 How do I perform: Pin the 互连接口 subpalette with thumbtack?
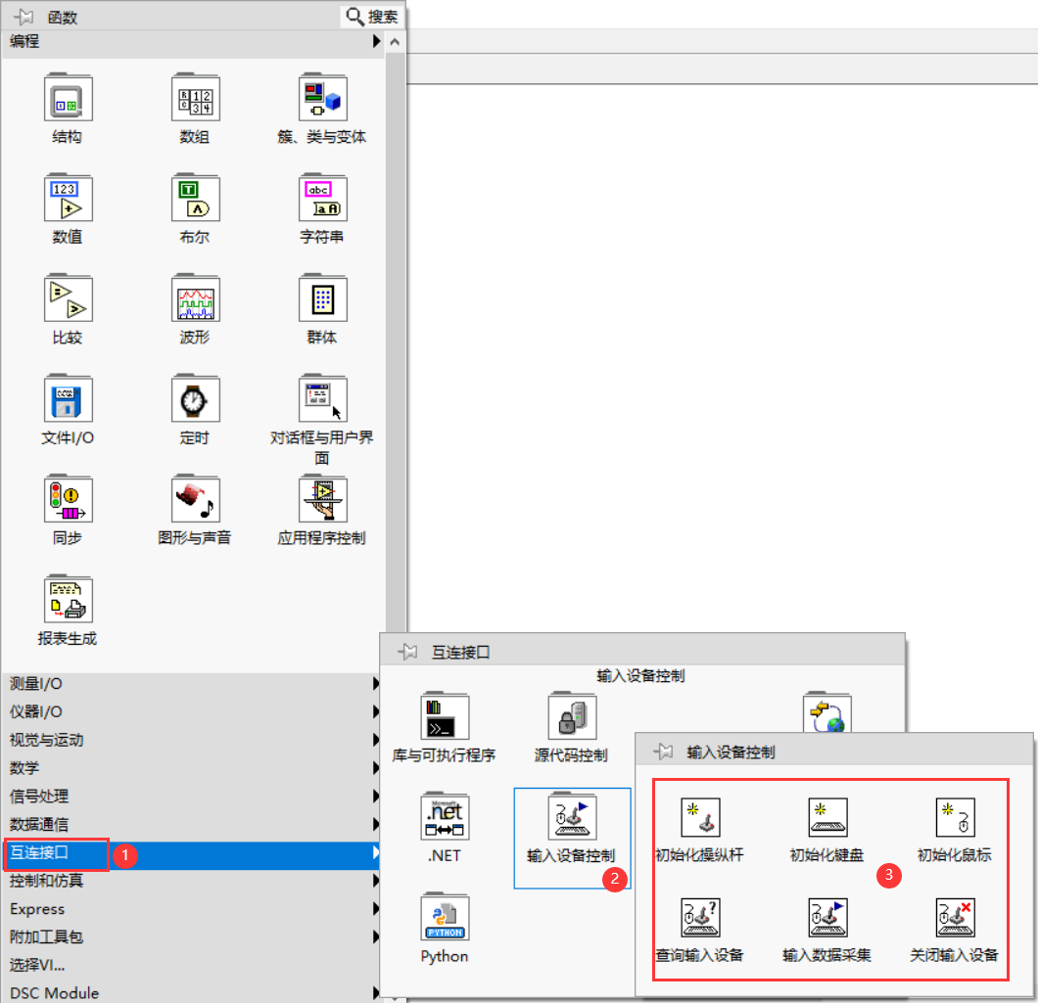407,652
